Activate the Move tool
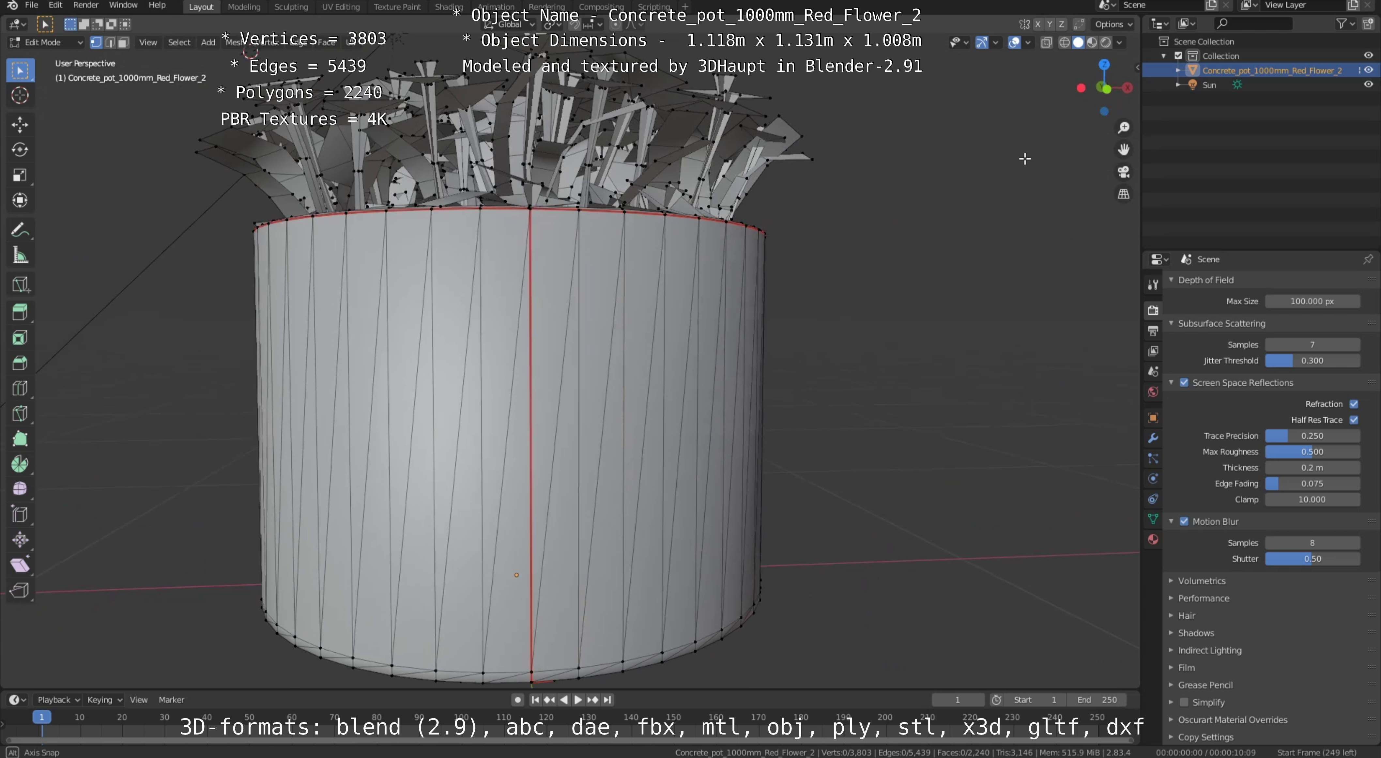 click(20, 124)
